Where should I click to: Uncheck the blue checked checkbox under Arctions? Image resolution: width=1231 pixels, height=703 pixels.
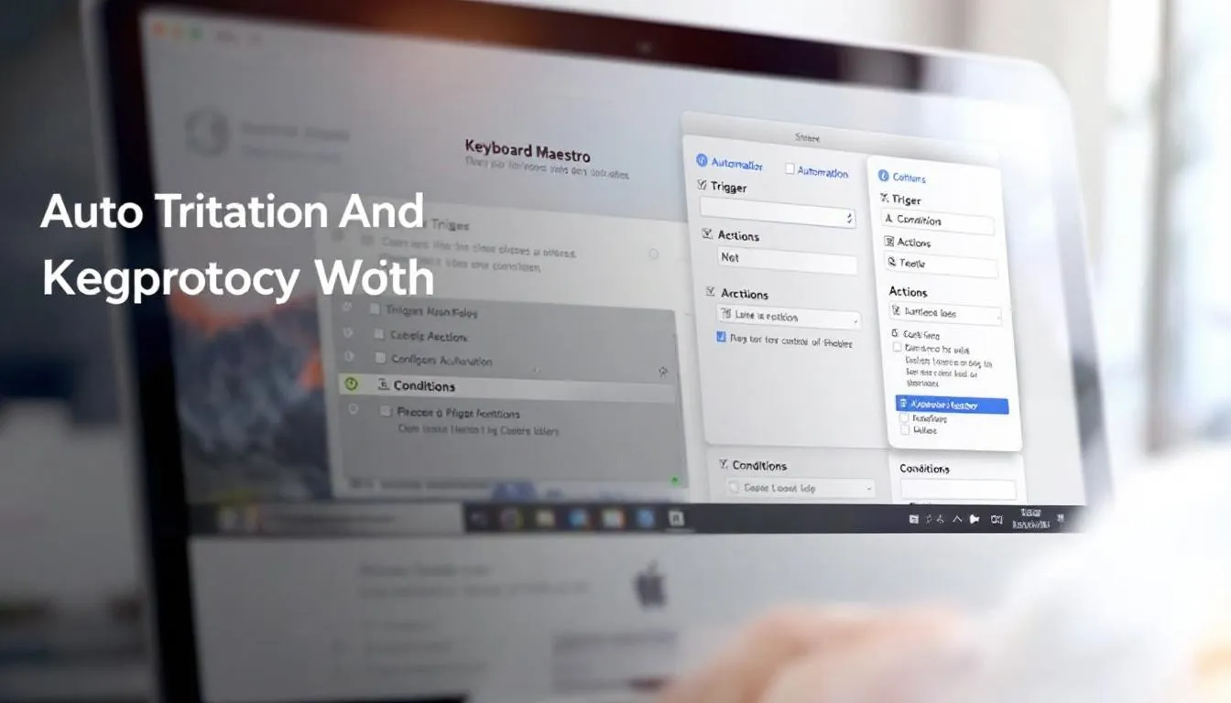[x=722, y=338]
